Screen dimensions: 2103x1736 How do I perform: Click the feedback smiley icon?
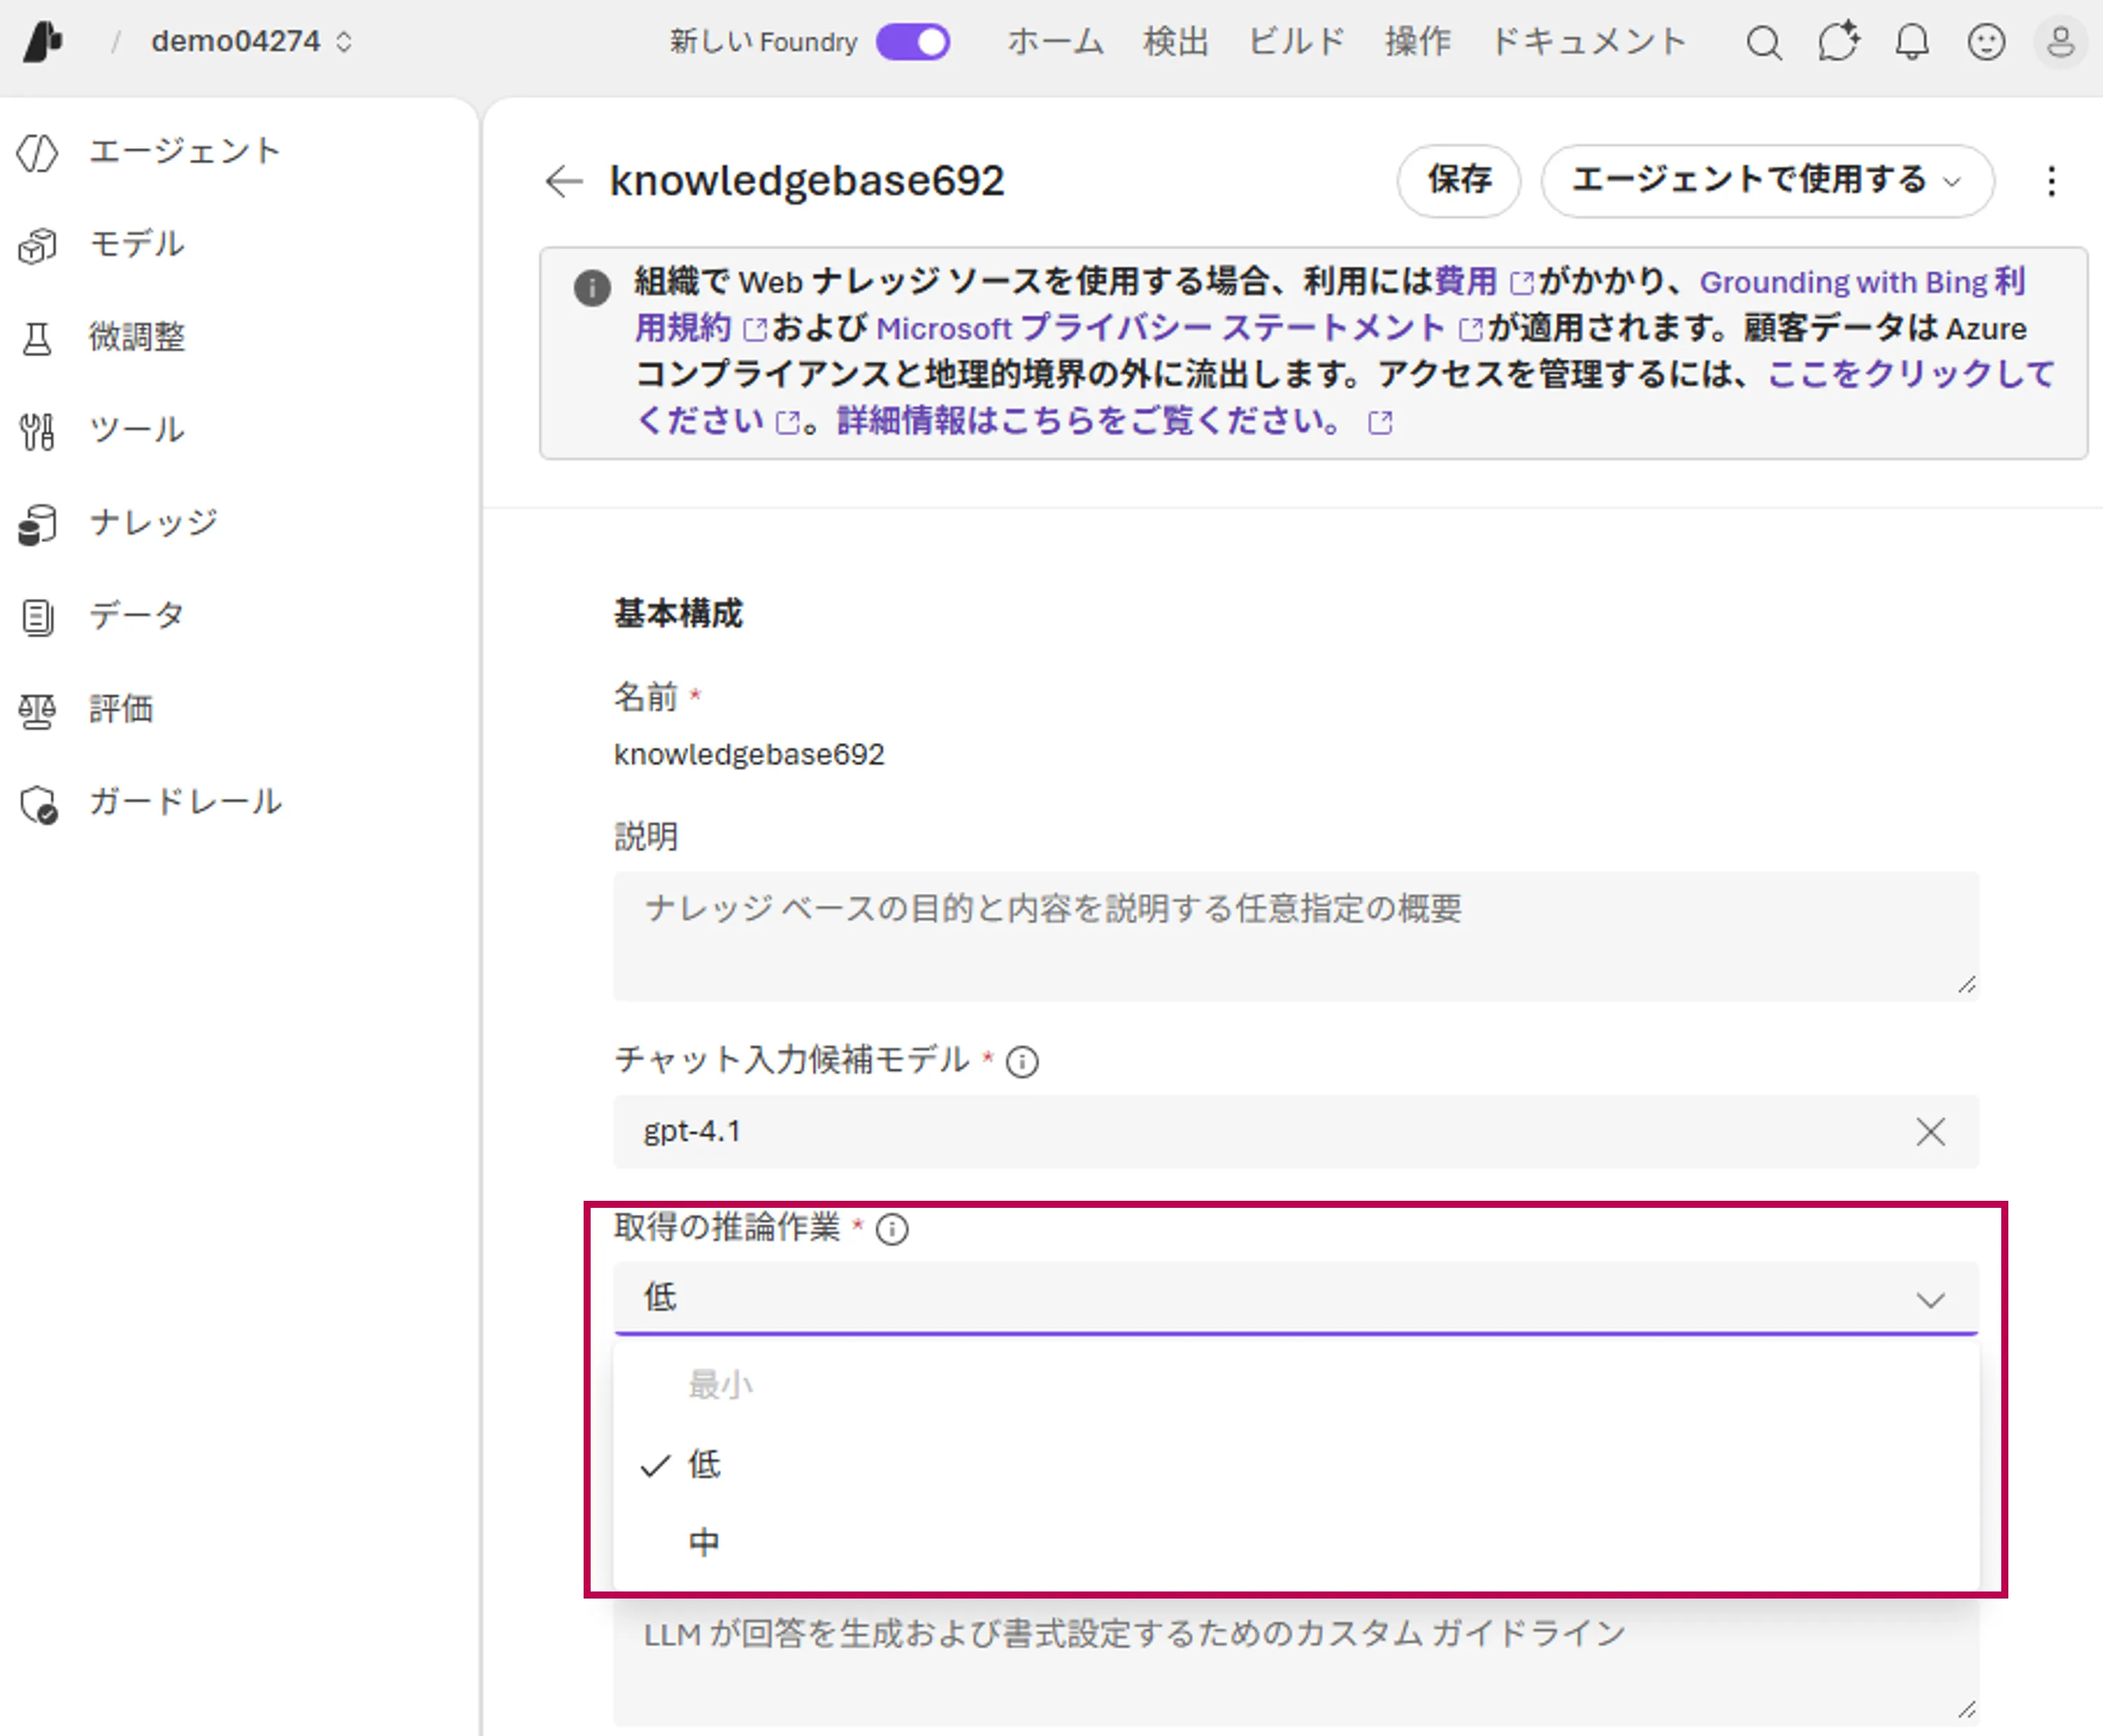1986,42
